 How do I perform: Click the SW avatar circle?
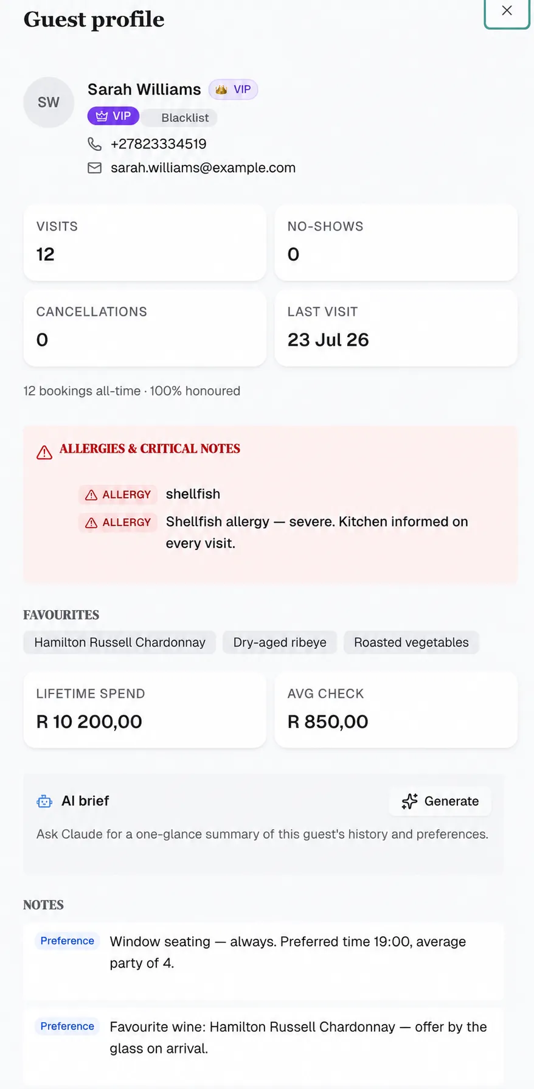click(x=49, y=102)
